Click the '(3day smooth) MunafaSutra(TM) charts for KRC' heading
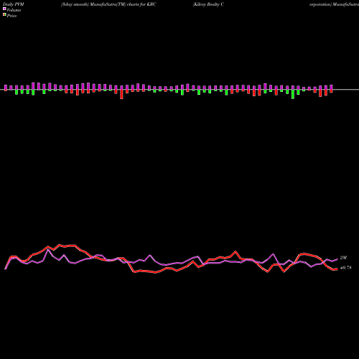Screen dimensions: 359x359 (108, 4)
